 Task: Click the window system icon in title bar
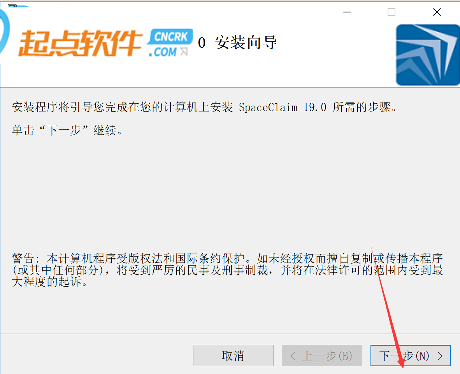tap(12, 6)
